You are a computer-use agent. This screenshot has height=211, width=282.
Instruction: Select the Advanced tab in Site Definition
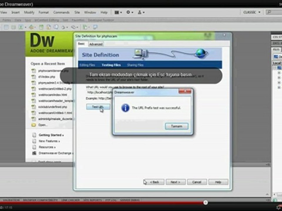point(96,44)
